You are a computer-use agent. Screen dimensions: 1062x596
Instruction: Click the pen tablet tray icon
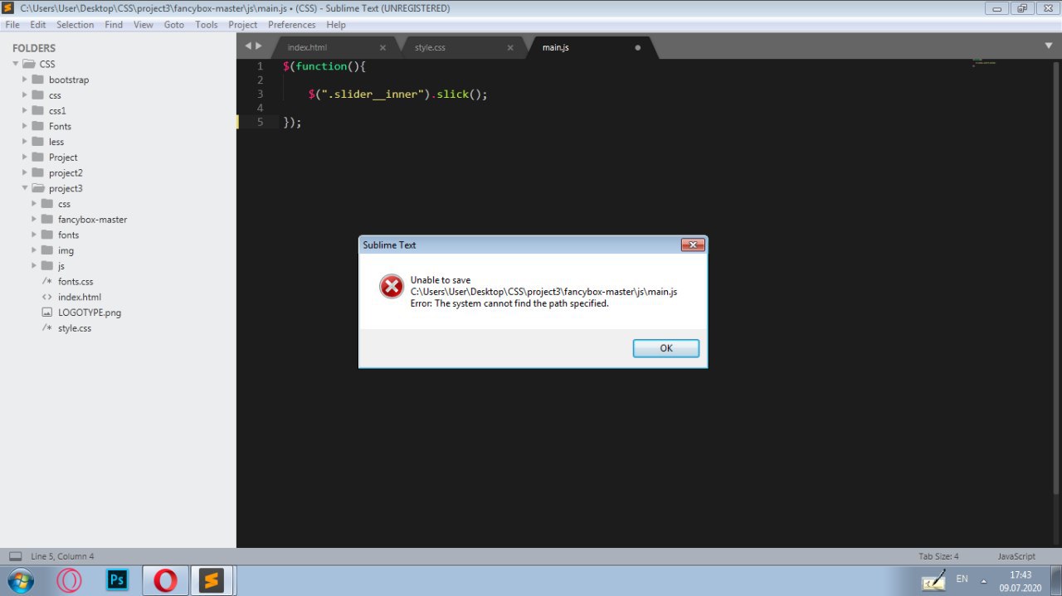[x=934, y=579]
